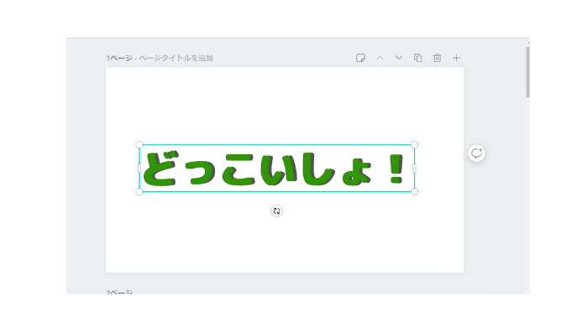
Task: Open the add comment bubble icon
Action: [476, 153]
